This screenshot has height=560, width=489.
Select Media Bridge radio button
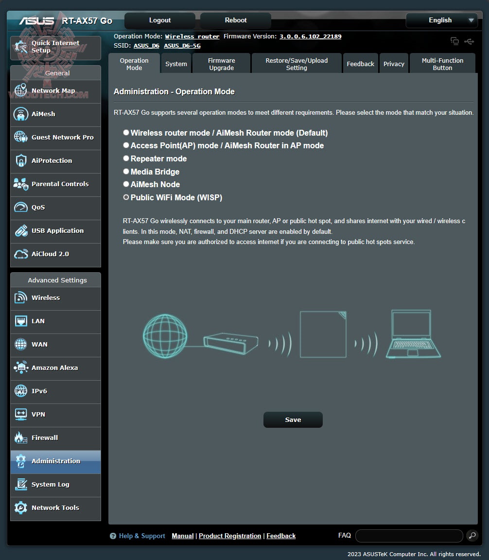(126, 172)
